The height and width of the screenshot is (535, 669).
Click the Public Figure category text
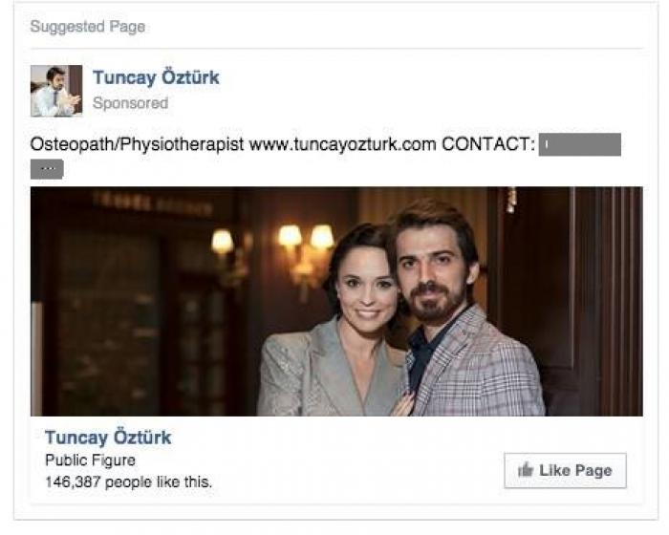click(90, 460)
